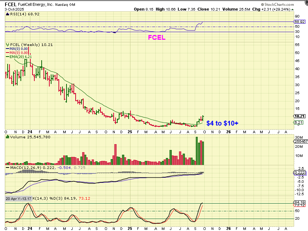Click the 84.19 tag on the stochastic axis

300,202
